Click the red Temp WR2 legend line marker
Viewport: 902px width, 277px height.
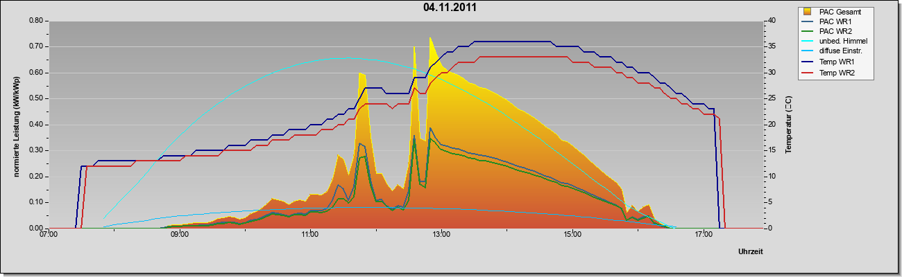tap(808, 73)
